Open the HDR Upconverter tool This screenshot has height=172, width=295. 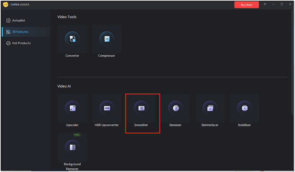tap(107, 108)
